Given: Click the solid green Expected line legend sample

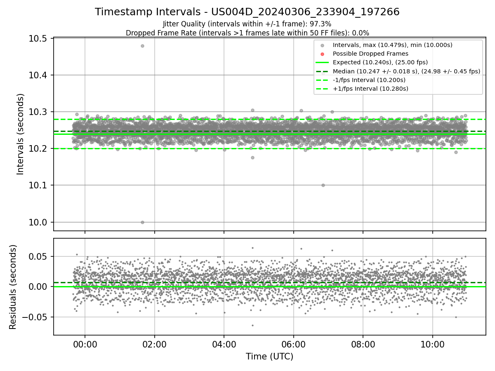Looking at the screenshot, I should pyautogui.click(x=323, y=62).
